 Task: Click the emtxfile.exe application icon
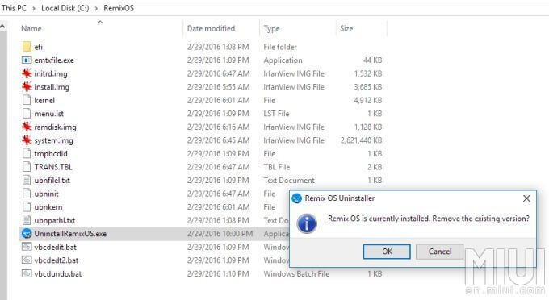27,60
